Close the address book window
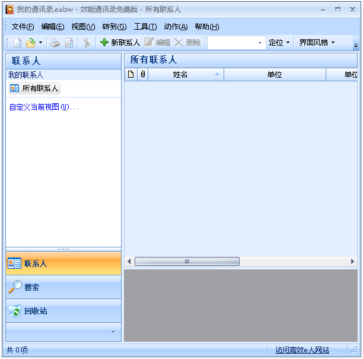Screen dimensions: 363x359 [352, 9]
